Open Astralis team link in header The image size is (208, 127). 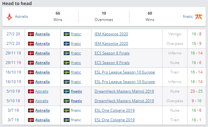[x=21, y=17]
